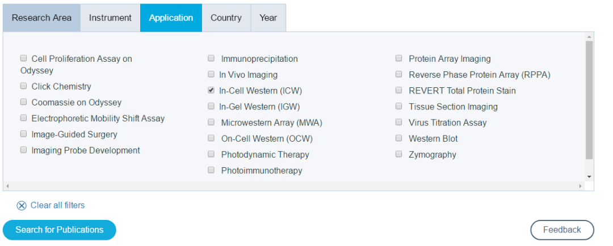Image resolution: width=613 pixels, height=246 pixels.
Task: Enable the Photodynamic Therapy option
Action: pos(211,154)
